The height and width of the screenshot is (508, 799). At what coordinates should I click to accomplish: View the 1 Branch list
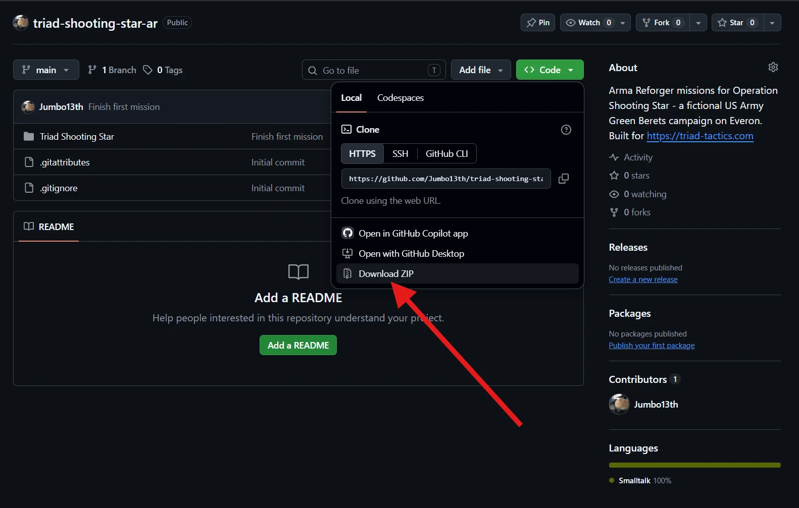tap(112, 70)
